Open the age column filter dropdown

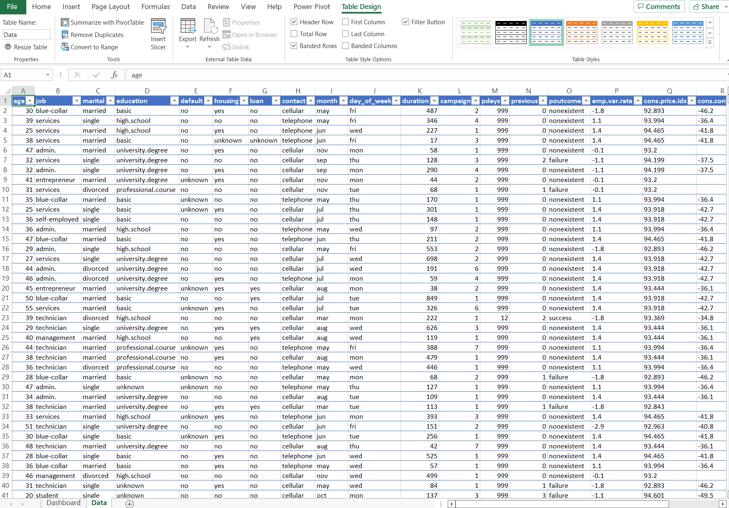(29, 100)
